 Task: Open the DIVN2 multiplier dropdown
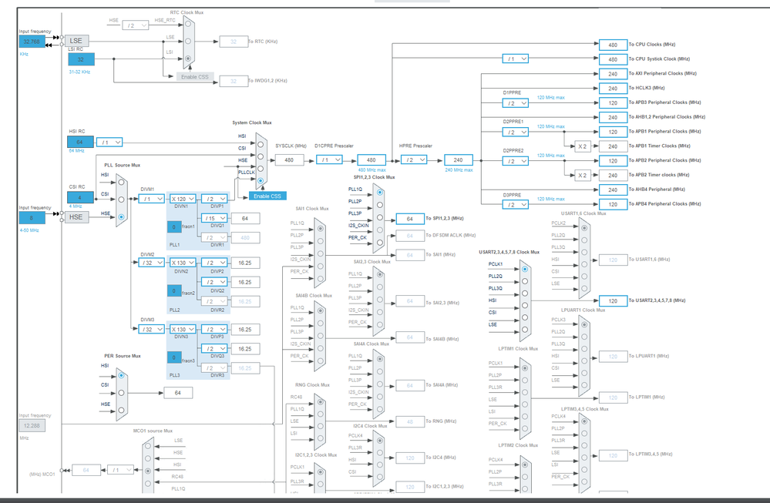(183, 263)
